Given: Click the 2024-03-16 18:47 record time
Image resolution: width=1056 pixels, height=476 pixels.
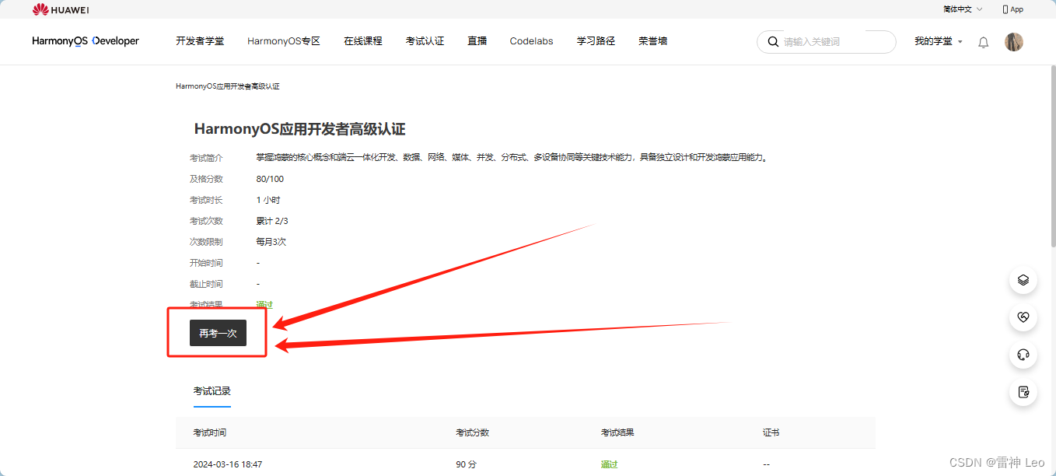Looking at the screenshot, I should (x=228, y=464).
